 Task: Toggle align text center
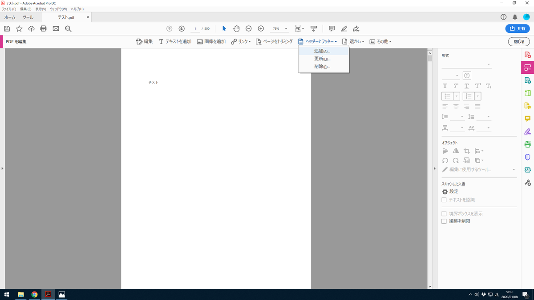point(456,106)
